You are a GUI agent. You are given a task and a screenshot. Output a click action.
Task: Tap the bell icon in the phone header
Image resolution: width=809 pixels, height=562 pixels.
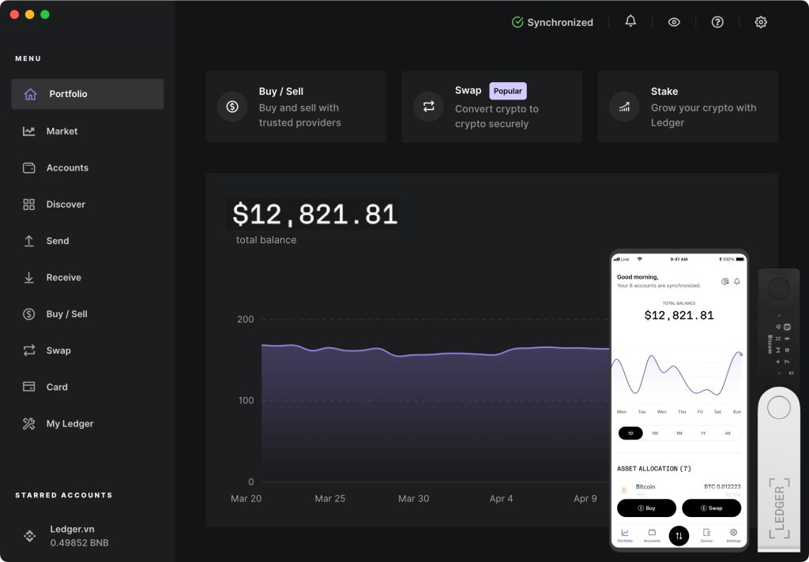[x=737, y=282]
